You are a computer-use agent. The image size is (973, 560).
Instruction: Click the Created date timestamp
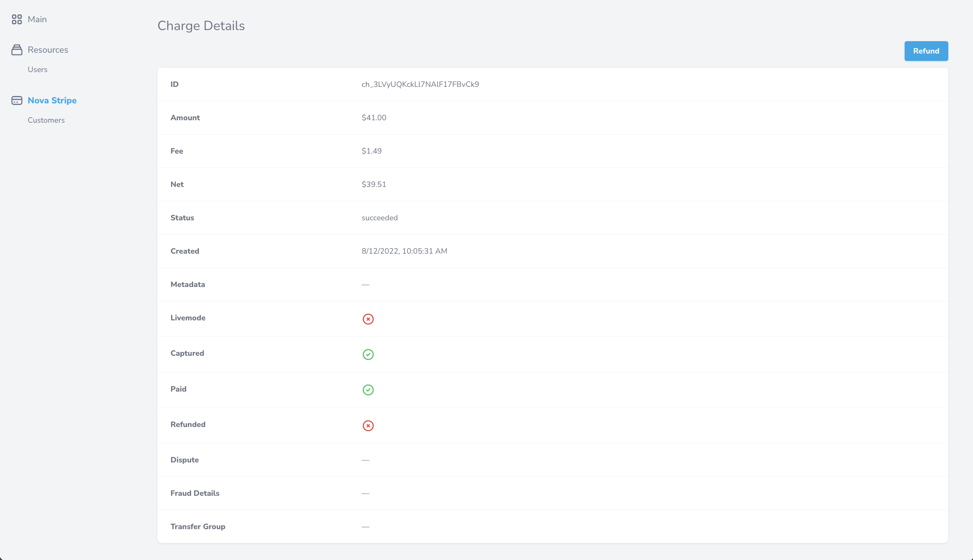[x=404, y=251]
